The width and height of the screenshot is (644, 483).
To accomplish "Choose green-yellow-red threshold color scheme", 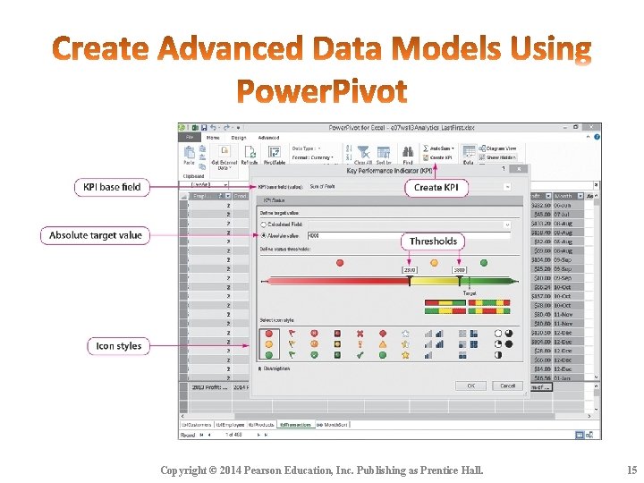I will [x=445, y=311].
